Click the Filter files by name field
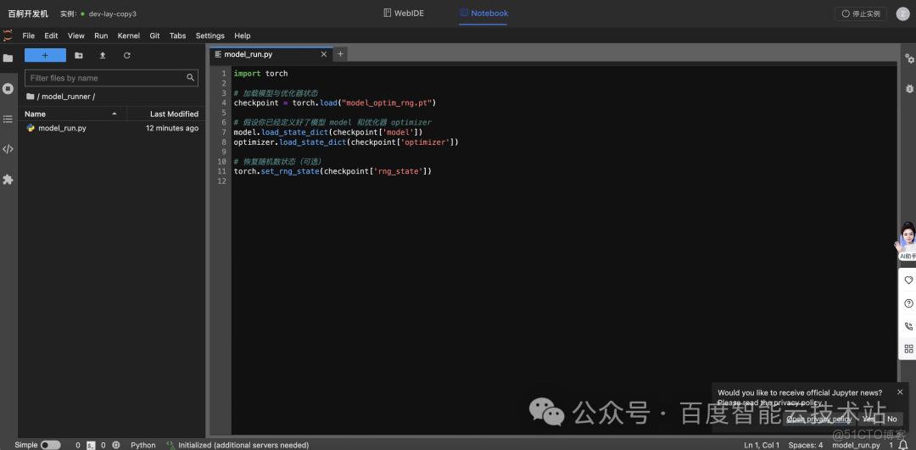916x450 pixels. [106, 78]
